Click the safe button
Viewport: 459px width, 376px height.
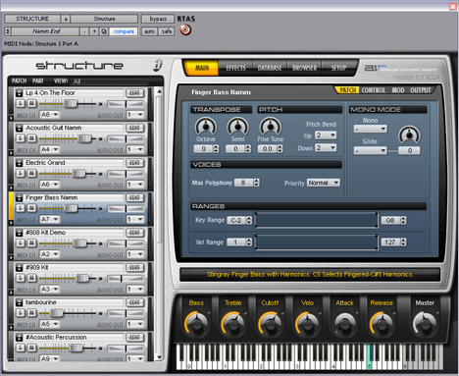(167, 31)
